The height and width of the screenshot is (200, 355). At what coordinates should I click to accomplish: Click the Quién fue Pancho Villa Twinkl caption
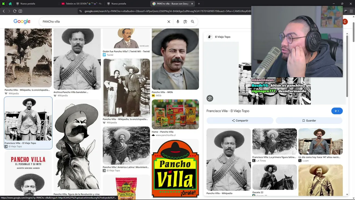click(126, 51)
